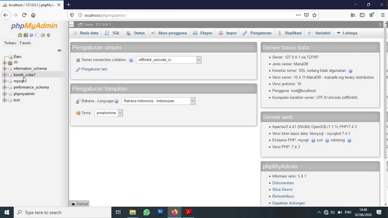Switch to the SQL tab
The width and height of the screenshot is (388, 218).
click(112, 33)
